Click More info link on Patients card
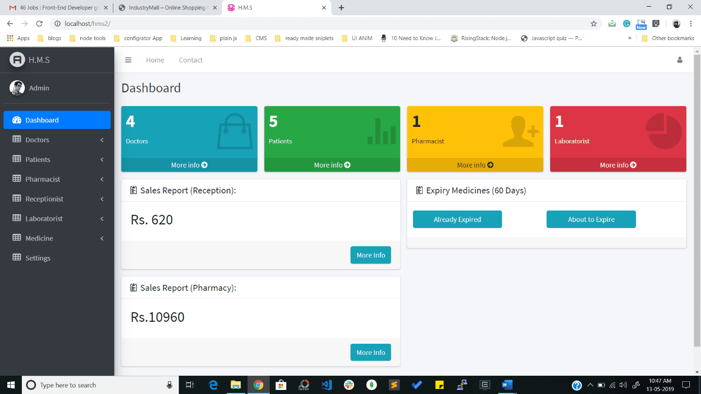Image resolution: width=701 pixels, height=394 pixels. (332, 165)
